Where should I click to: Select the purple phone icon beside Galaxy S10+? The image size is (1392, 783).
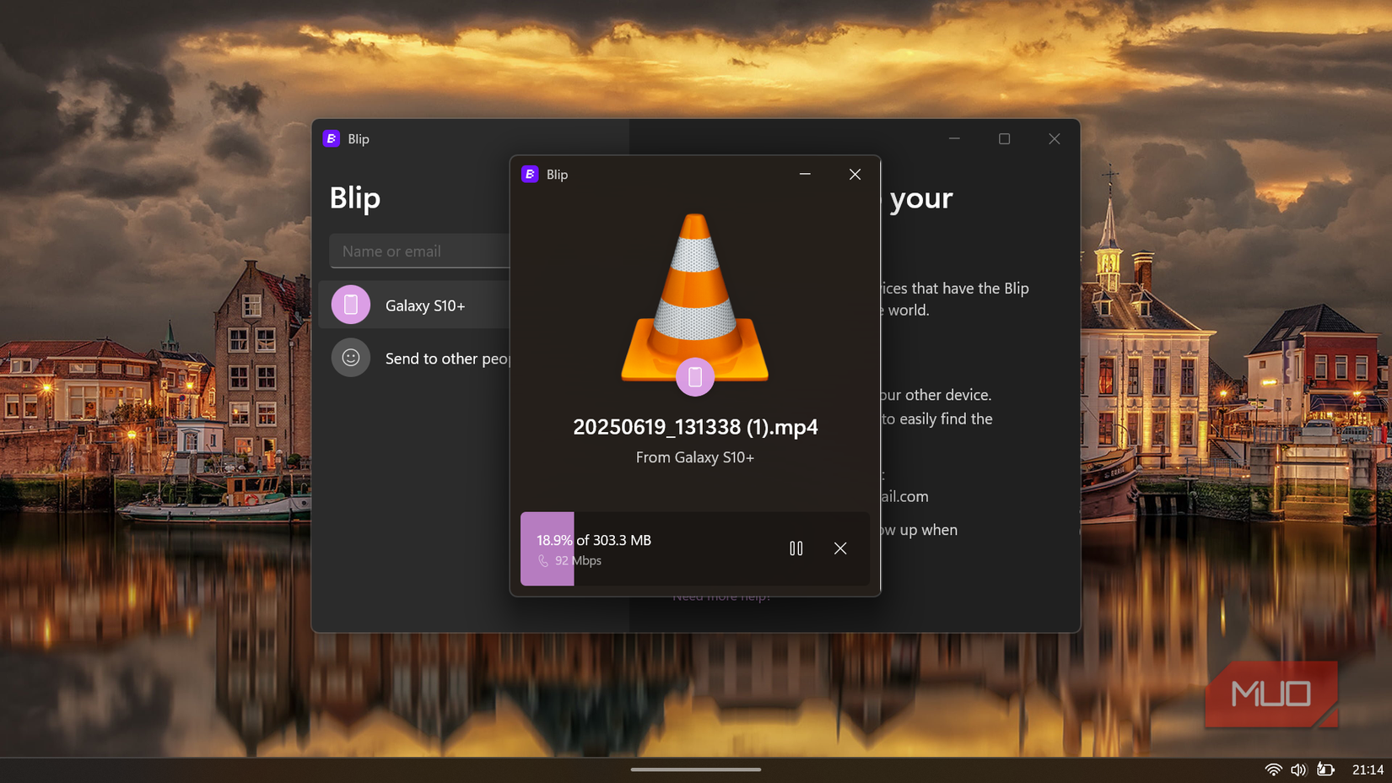pos(350,305)
